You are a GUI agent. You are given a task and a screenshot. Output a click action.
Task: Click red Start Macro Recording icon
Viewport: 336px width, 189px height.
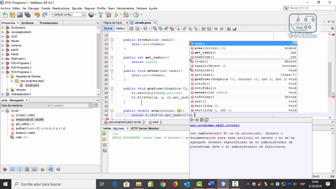216,29
